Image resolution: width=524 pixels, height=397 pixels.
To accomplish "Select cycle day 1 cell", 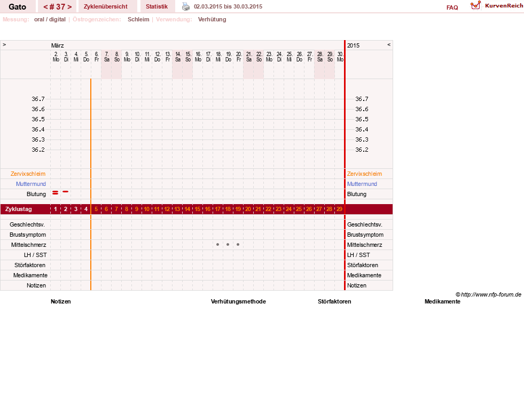I will point(56,209).
